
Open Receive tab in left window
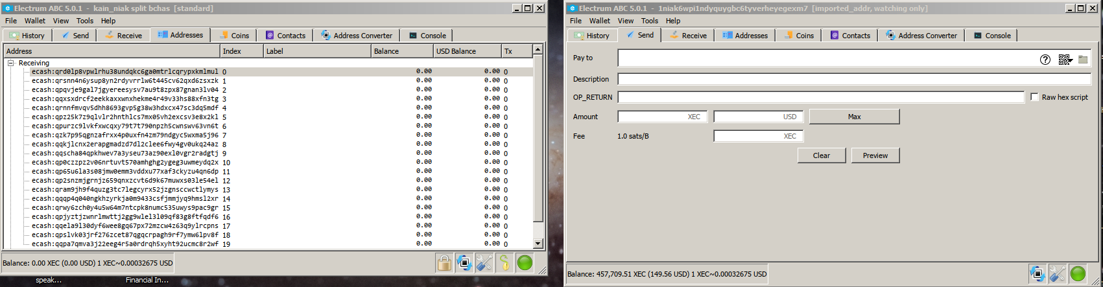123,36
